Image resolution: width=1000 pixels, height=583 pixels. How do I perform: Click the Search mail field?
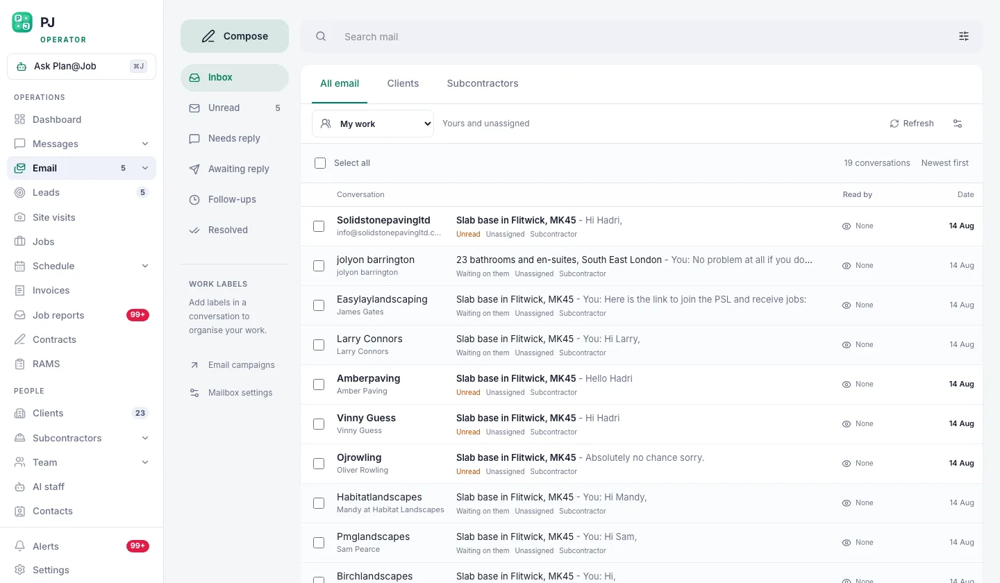pyautogui.click(x=642, y=37)
